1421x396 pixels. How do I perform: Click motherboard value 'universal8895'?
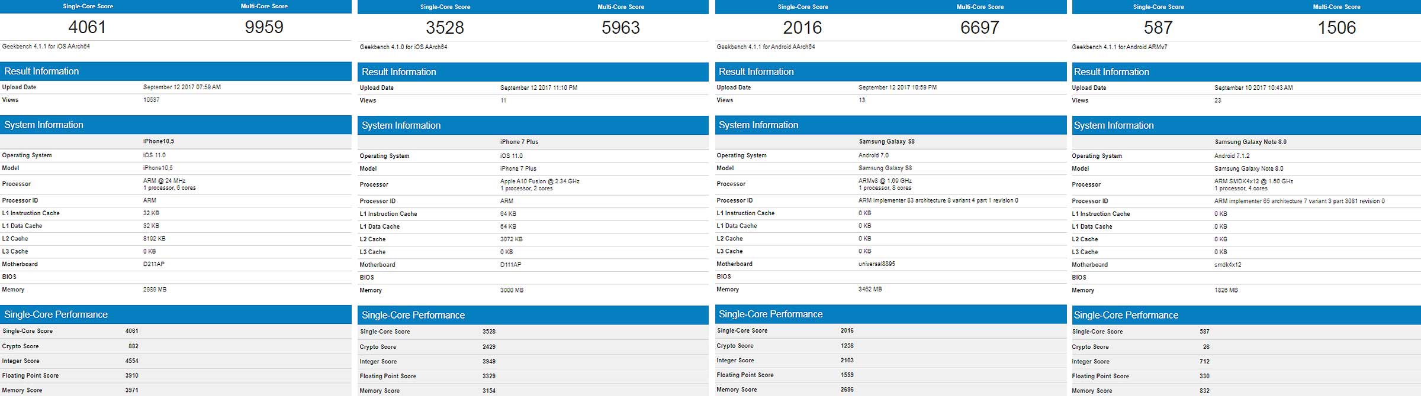click(876, 264)
